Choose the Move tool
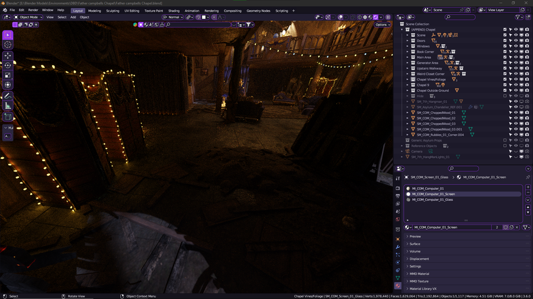 [x=8, y=56]
